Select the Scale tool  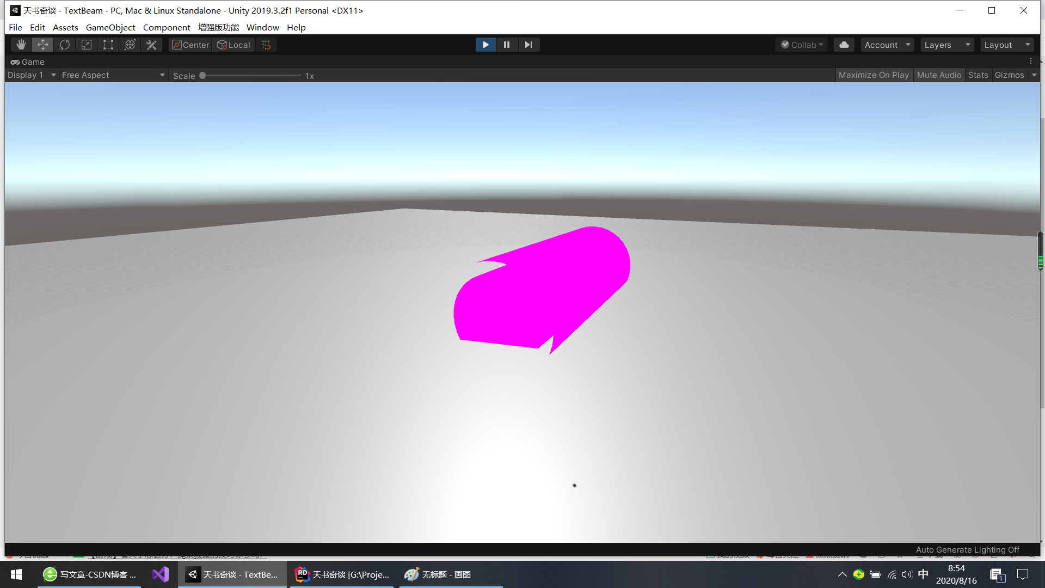(x=86, y=45)
